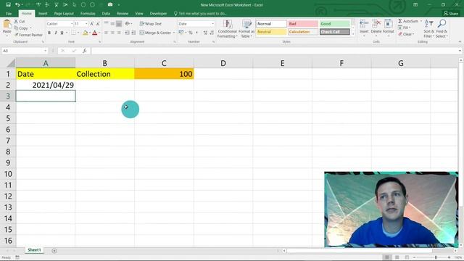Toggle Align Right

[x=119, y=33]
